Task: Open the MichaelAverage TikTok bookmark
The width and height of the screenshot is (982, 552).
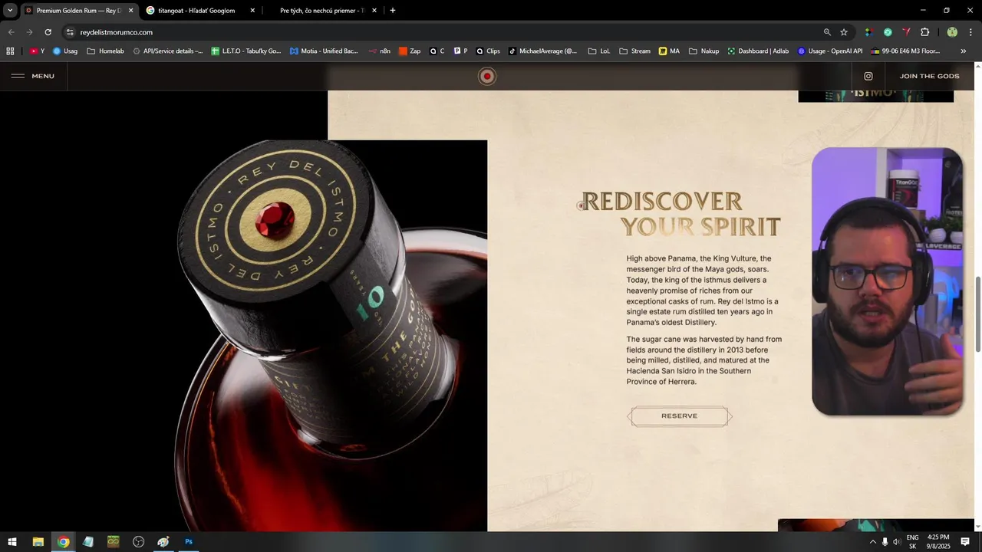Action: click(542, 51)
